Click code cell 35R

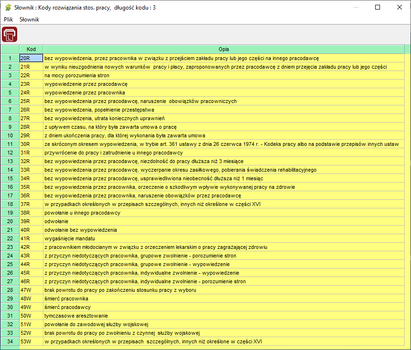[31, 187]
